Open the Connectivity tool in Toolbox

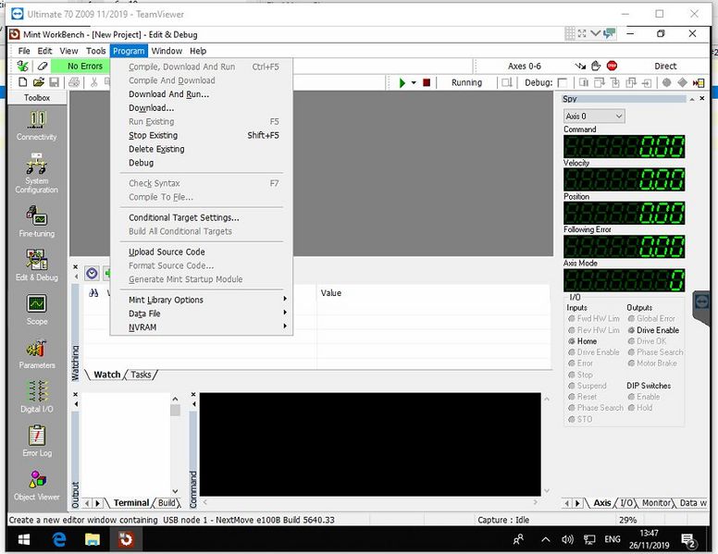[37, 126]
